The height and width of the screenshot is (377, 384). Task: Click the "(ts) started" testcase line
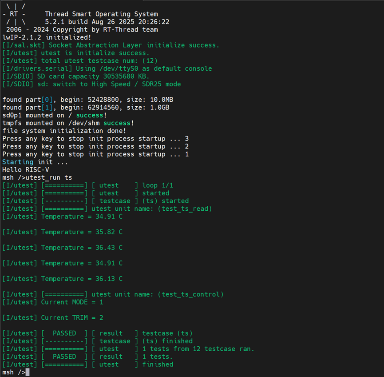[95, 201]
